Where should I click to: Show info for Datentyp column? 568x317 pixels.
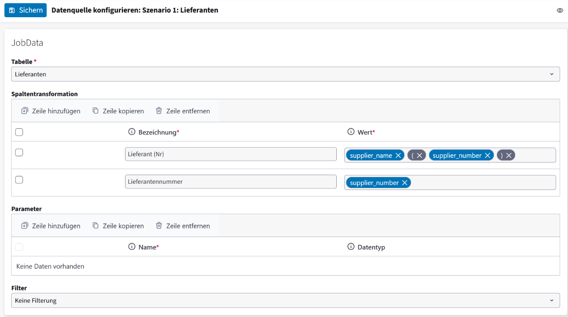click(351, 246)
